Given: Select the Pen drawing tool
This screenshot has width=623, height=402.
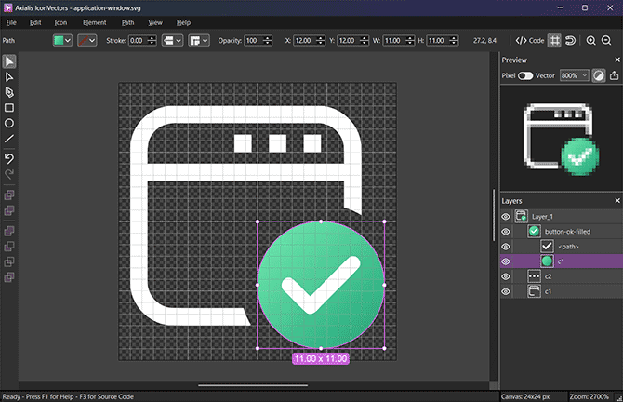Looking at the screenshot, I should (x=9, y=92).
